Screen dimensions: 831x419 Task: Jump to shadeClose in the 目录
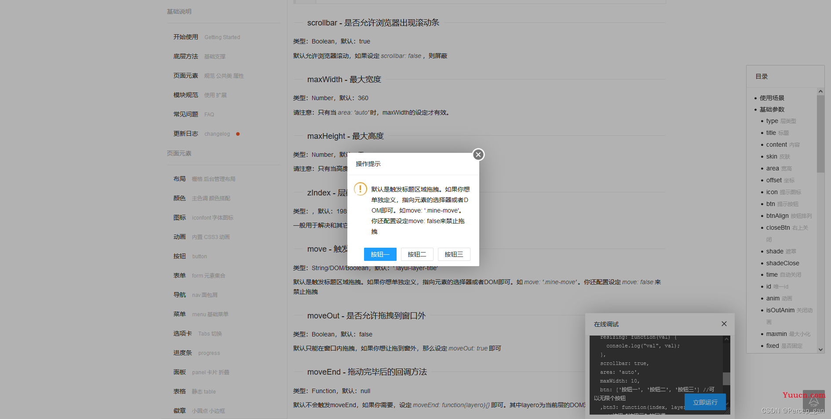point(783,263)
